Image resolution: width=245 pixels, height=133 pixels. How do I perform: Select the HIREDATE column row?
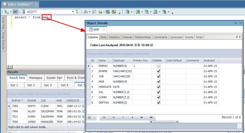coord(104,87)
